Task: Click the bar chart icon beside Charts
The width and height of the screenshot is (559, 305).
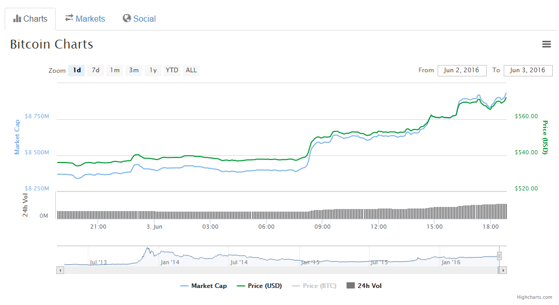Action: (x=17, y=18)
